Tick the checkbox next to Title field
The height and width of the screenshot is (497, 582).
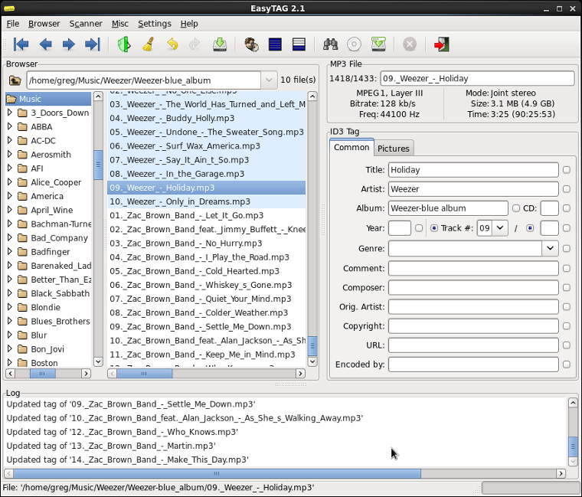pos(567,170)
